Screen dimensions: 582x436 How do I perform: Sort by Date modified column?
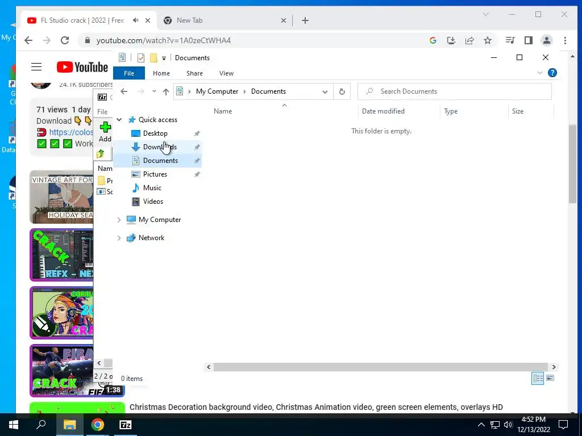pos(383,111)
